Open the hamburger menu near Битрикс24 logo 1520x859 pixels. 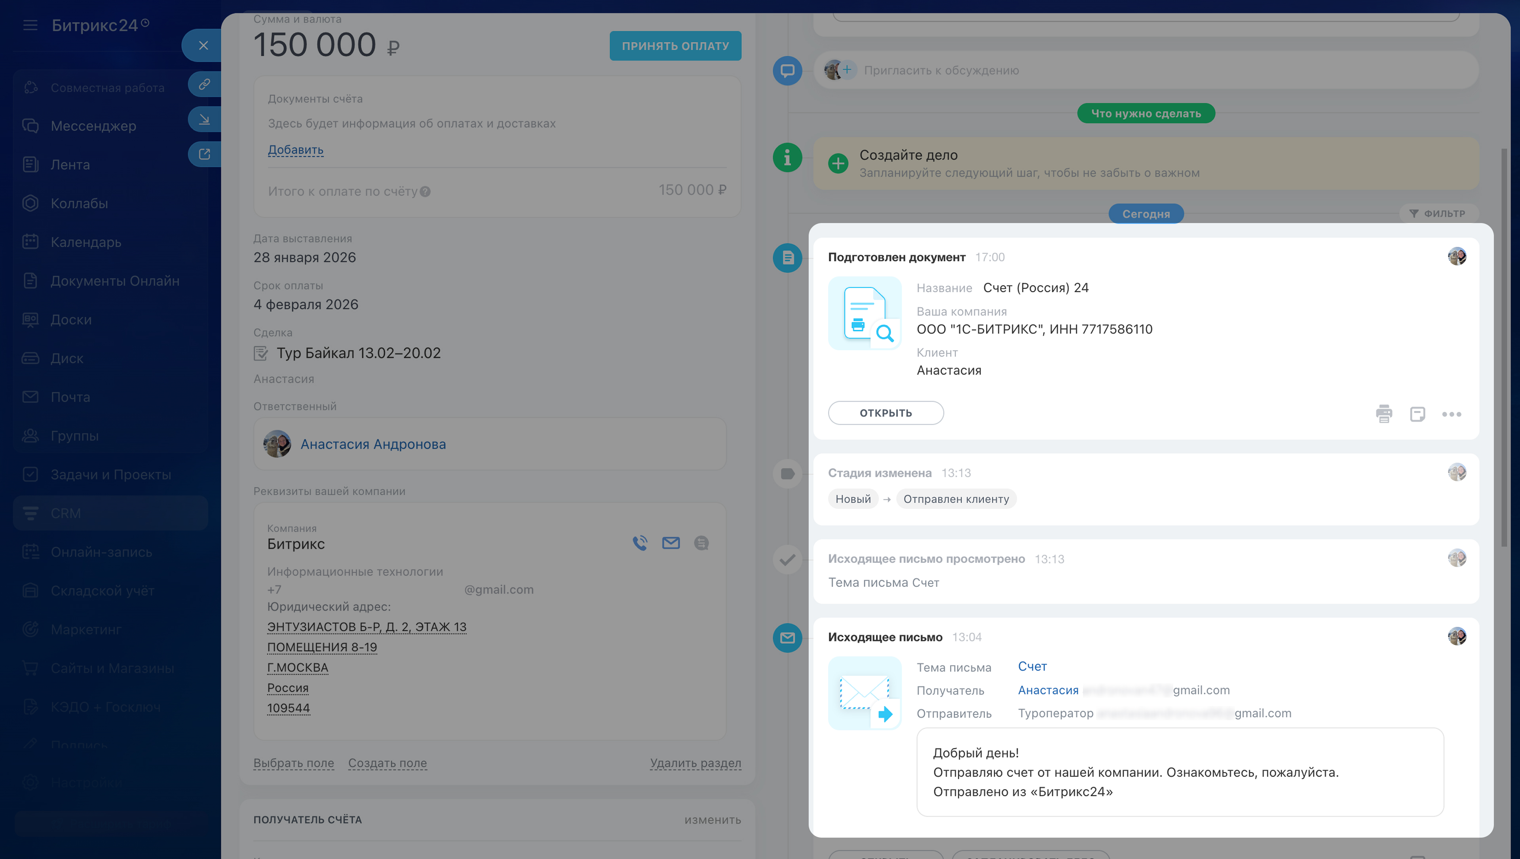[x=30, y=25]
